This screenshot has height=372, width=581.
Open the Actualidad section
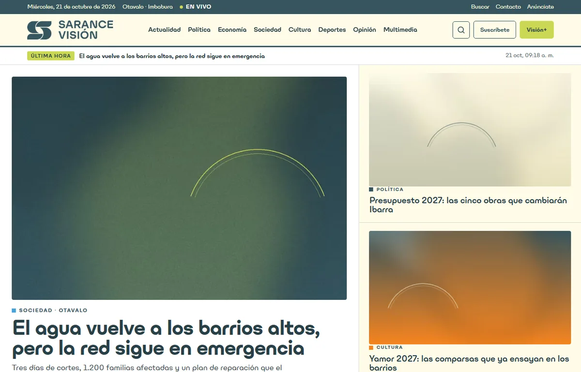[165, 30]
